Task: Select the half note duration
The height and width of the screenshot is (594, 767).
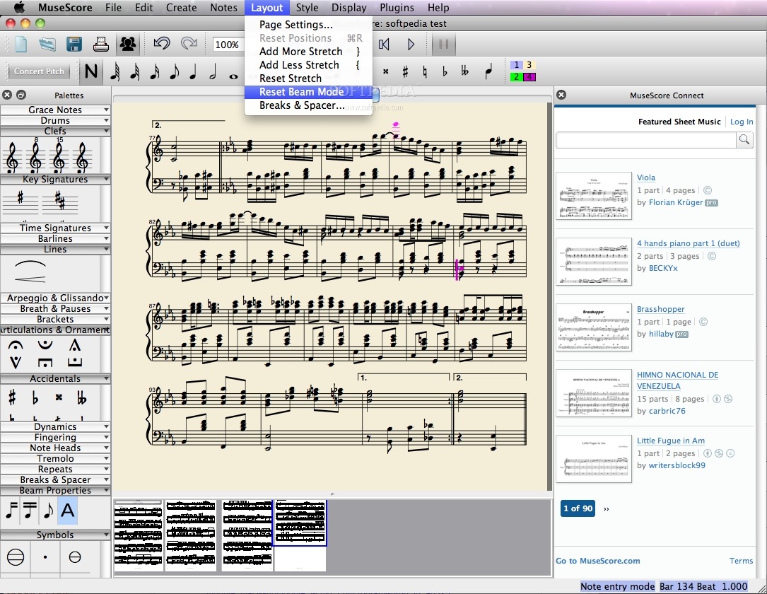Action: (213, 72)
